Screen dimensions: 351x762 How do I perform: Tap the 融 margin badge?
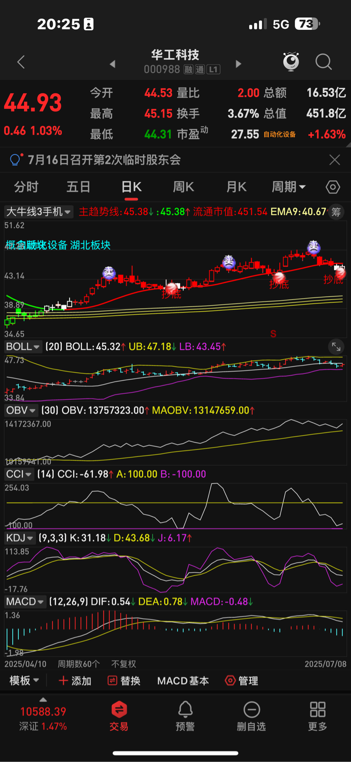coord(188,70)
